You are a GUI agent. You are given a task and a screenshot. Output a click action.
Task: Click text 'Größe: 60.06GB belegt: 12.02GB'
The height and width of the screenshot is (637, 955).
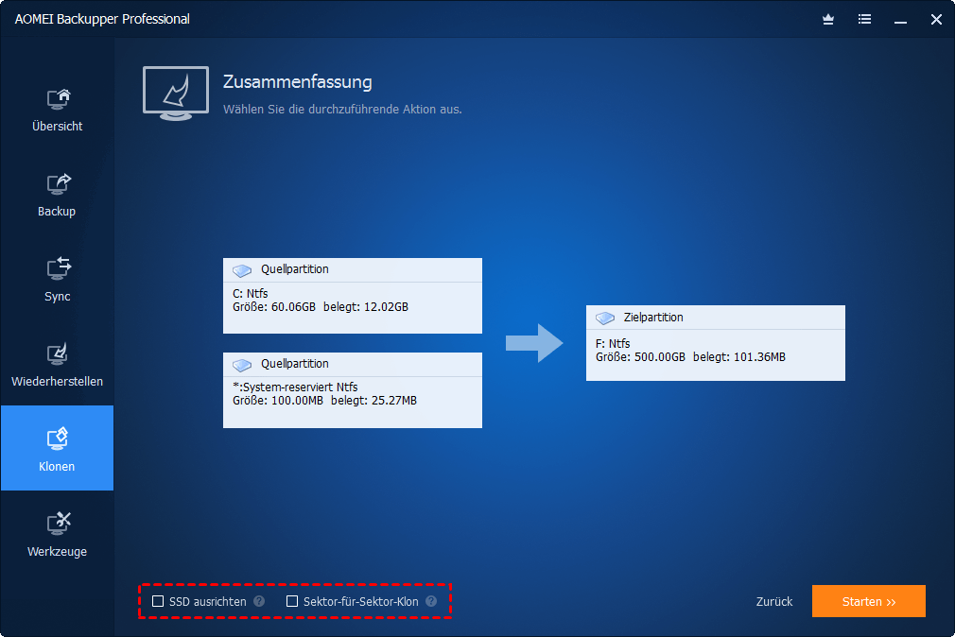[321, 307]
